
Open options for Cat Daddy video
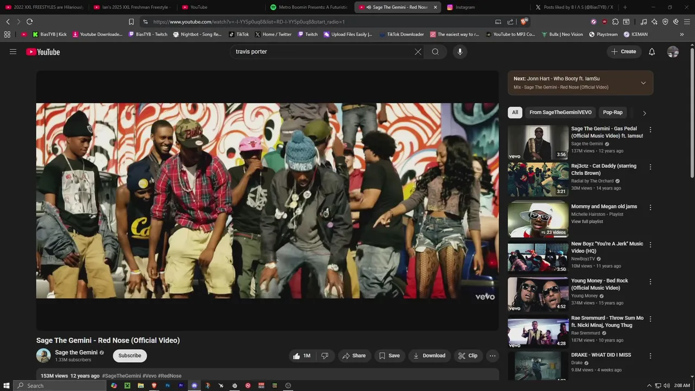pos(650,167)
